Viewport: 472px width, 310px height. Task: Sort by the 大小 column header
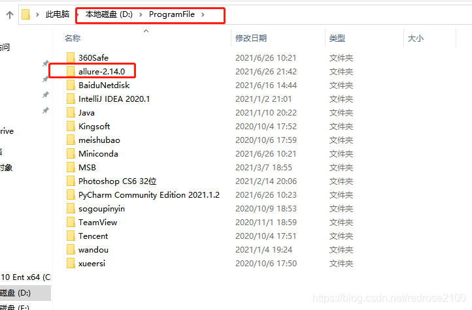(x=415, y=38)
